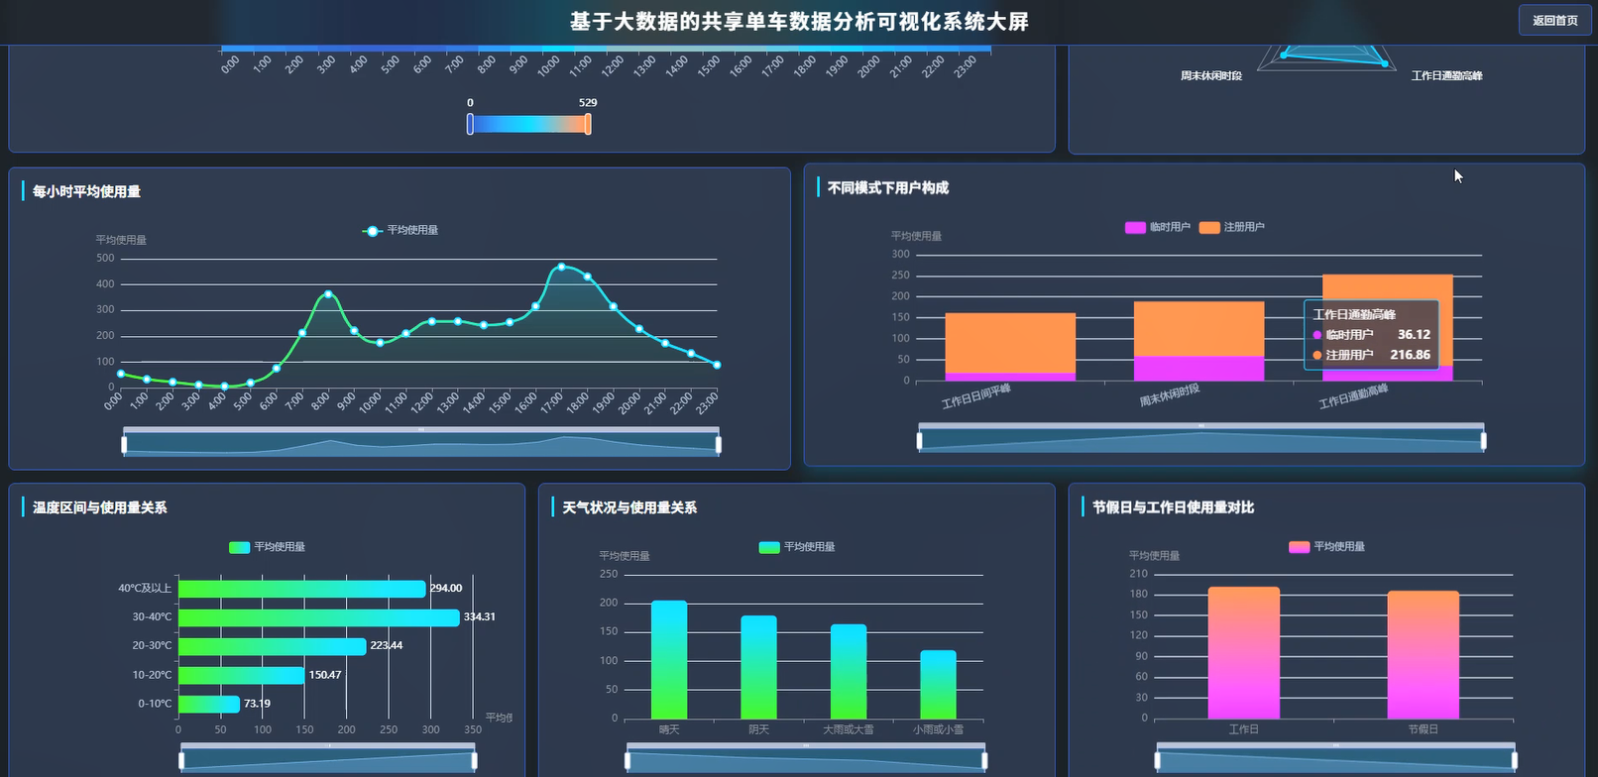1598x777 pixels.
Task: Click the 返回首页 button
Action: point(1554,21)
